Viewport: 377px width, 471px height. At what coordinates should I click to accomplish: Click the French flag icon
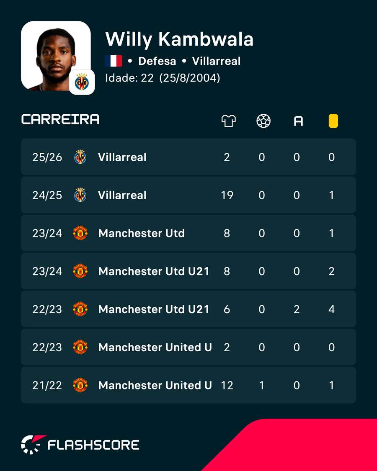(x=114, y=61)
